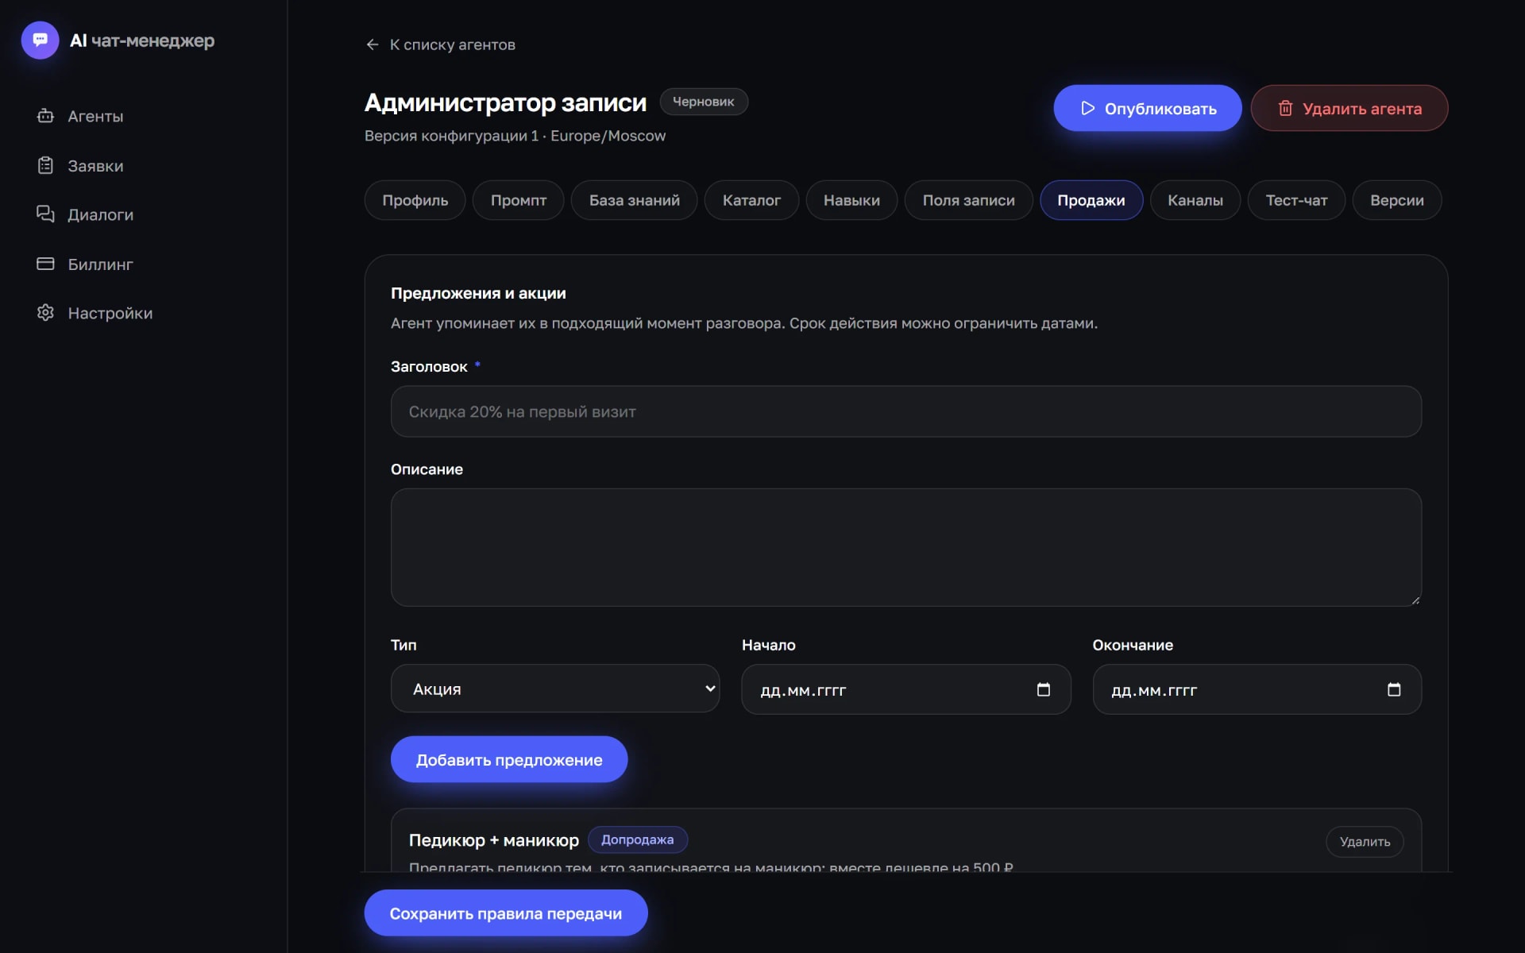Screen dimensions: 1525x953
Task: Click the Добавить предложение button
Action: pos(509,759)
